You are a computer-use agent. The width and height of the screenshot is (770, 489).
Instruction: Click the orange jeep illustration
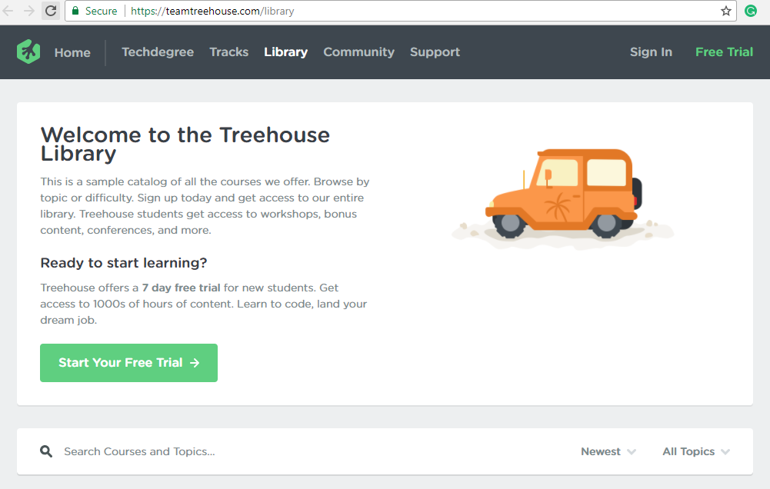click(563, 199)
